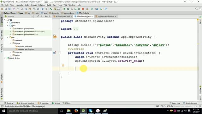
Task: Click the scroll from source target icon
Action: click(38, 16)
